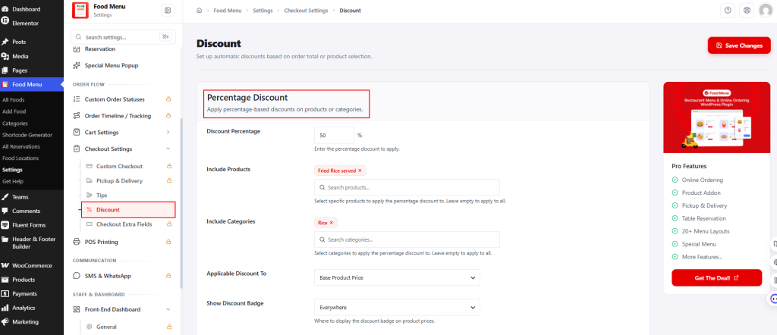
Task: Click the WooCommerce icon in admin menu
Action: click(x=5, y=265)
